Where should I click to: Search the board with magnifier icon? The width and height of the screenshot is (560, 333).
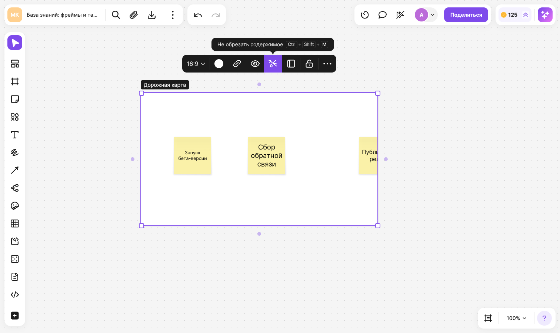[x=116, y=15]
